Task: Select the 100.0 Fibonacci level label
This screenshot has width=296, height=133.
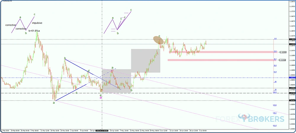Action: tap(275, 93)
